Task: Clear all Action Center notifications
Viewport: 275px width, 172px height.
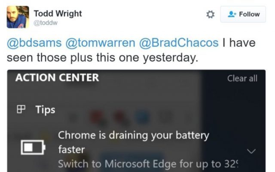Action: click(242, 78)
